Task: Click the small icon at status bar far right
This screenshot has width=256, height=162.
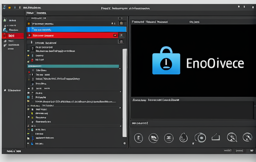Action: click(252, 151)
